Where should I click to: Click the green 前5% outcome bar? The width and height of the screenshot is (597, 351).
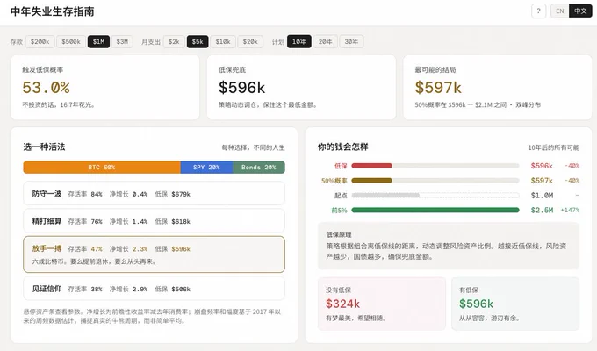coord(435,210)
